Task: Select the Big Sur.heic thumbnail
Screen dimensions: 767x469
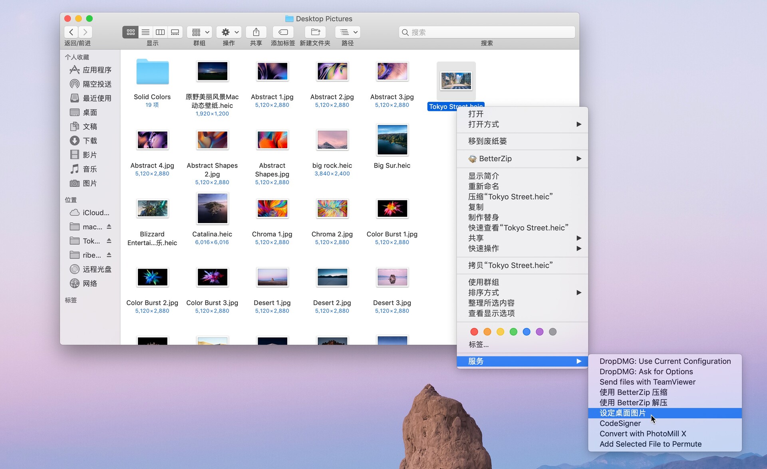Action: point(392,140)
